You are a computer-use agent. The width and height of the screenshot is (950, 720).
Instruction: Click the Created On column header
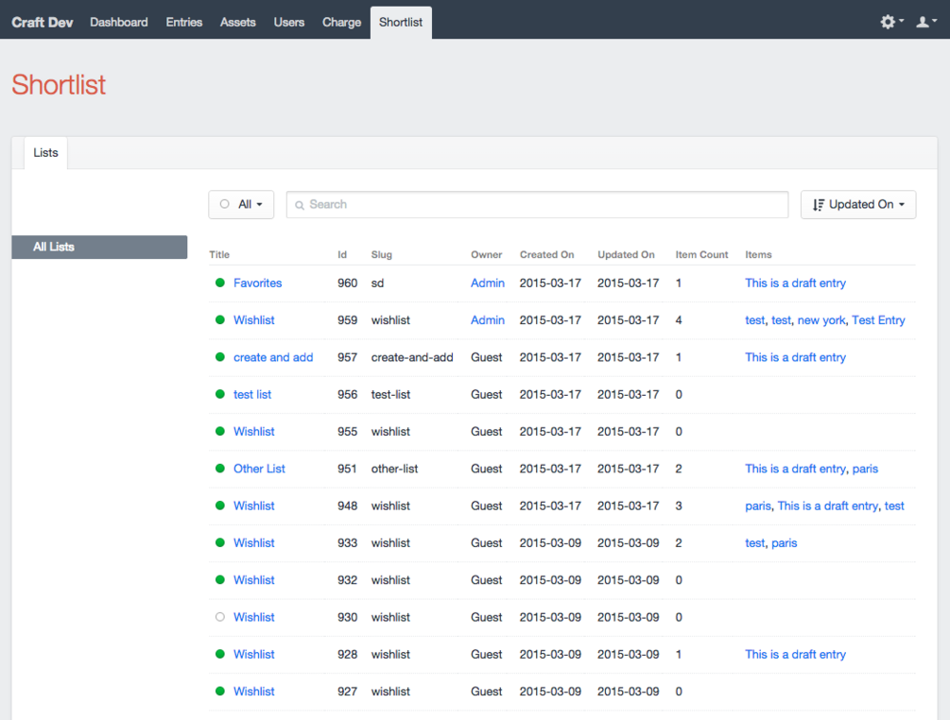pos(546,254)
